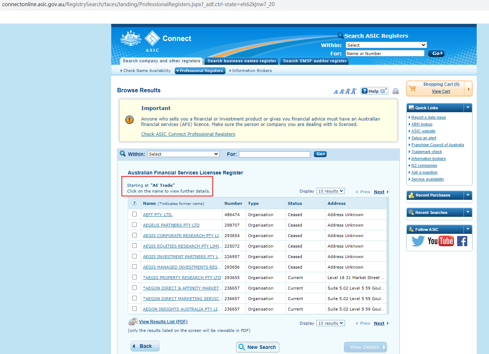Click the Quick Links panel icon
Screen dimensions: 489x354
pyautogui.click(x=411, y=108)
